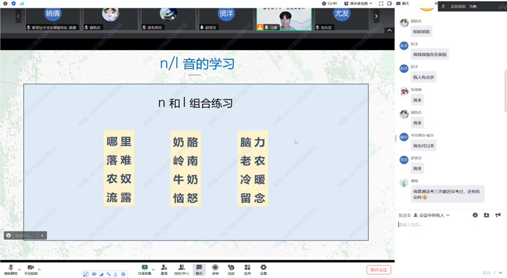The width and height of the screenshot is (507, 278).
Task: Send the chat message (发送)
Action: coord(486,273)
